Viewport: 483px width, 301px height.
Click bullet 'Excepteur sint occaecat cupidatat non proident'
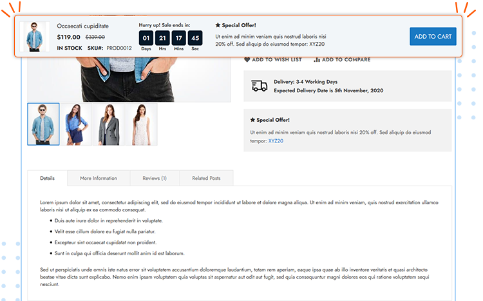click(x=106, y=242)
